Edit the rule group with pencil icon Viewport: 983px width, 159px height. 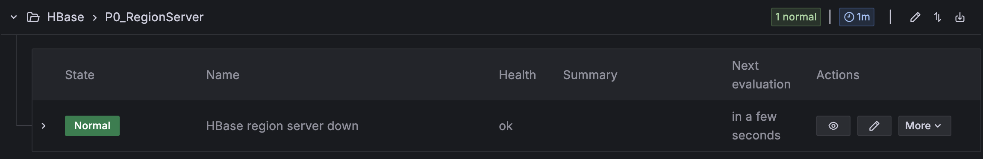pyautogui.click(x=915, y=17)
